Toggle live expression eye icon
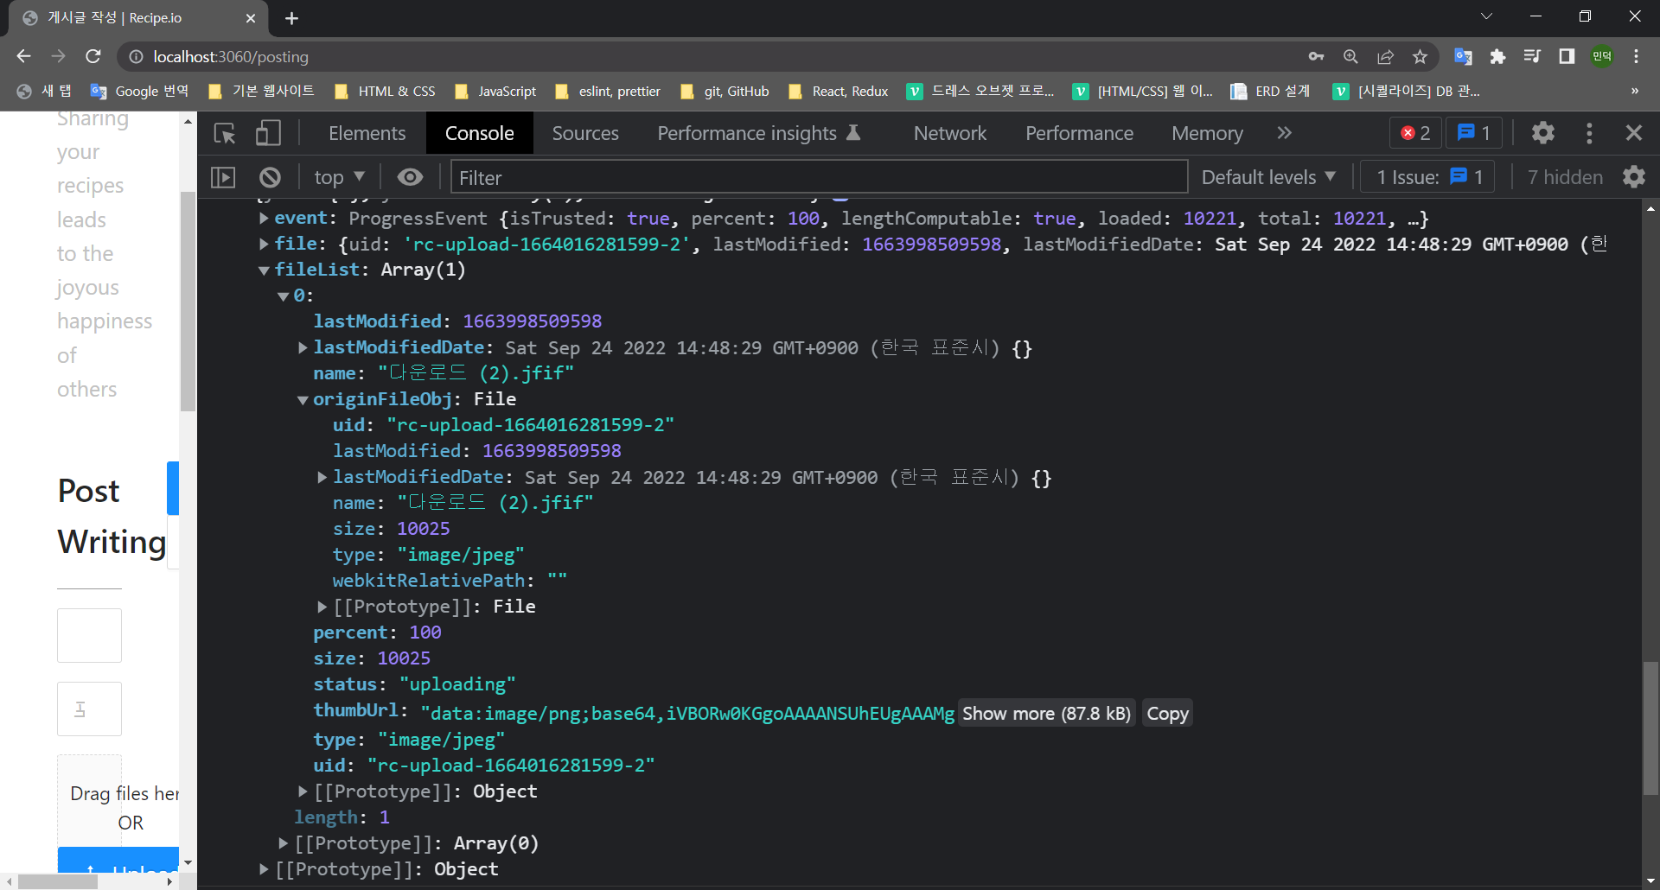1660x890 pixels. [410, 177]
